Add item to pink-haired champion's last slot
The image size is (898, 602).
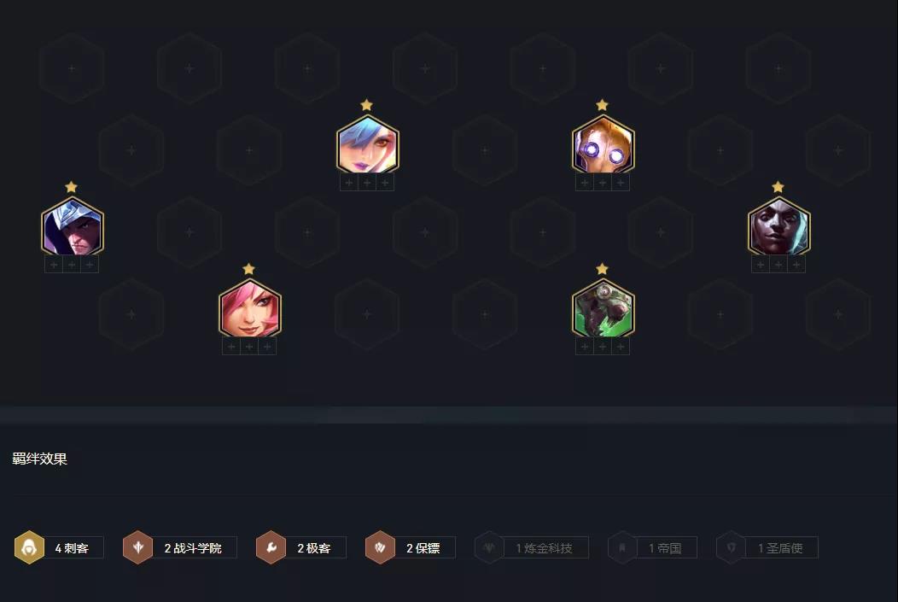pyautogui.click(x=267, y=347)
